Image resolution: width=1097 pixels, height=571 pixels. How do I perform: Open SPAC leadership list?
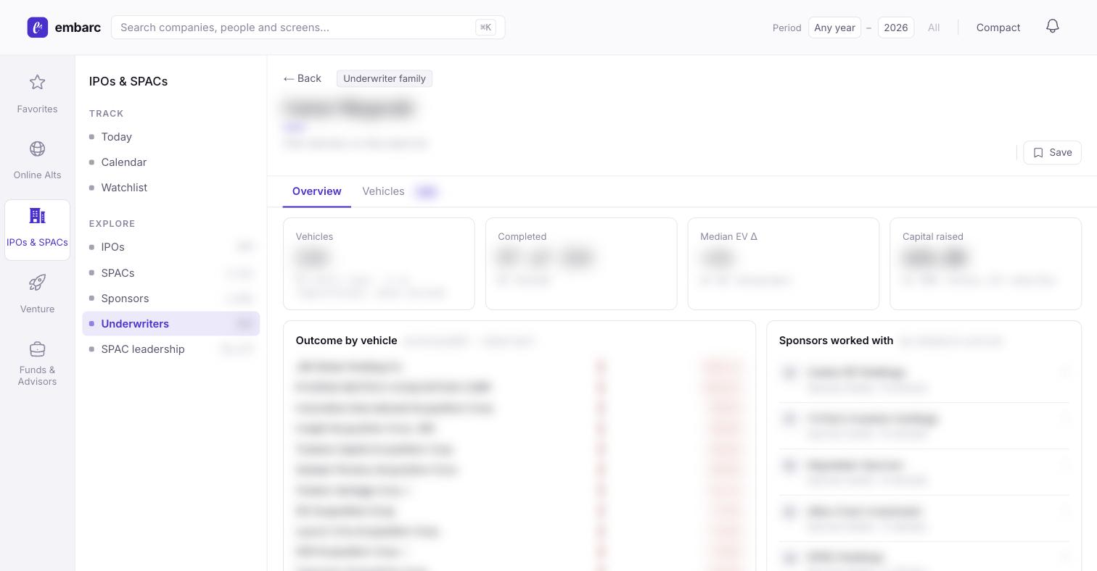pos(170,349)
